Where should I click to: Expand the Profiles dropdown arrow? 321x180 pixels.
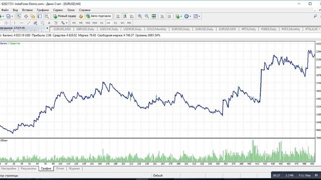point(12,16)
